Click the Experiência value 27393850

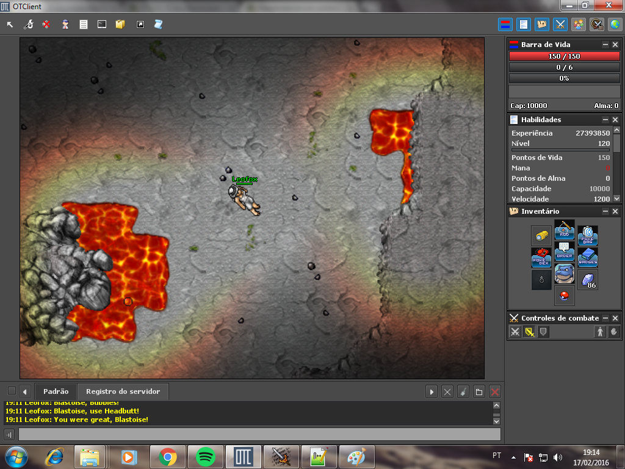click(592, 133)
